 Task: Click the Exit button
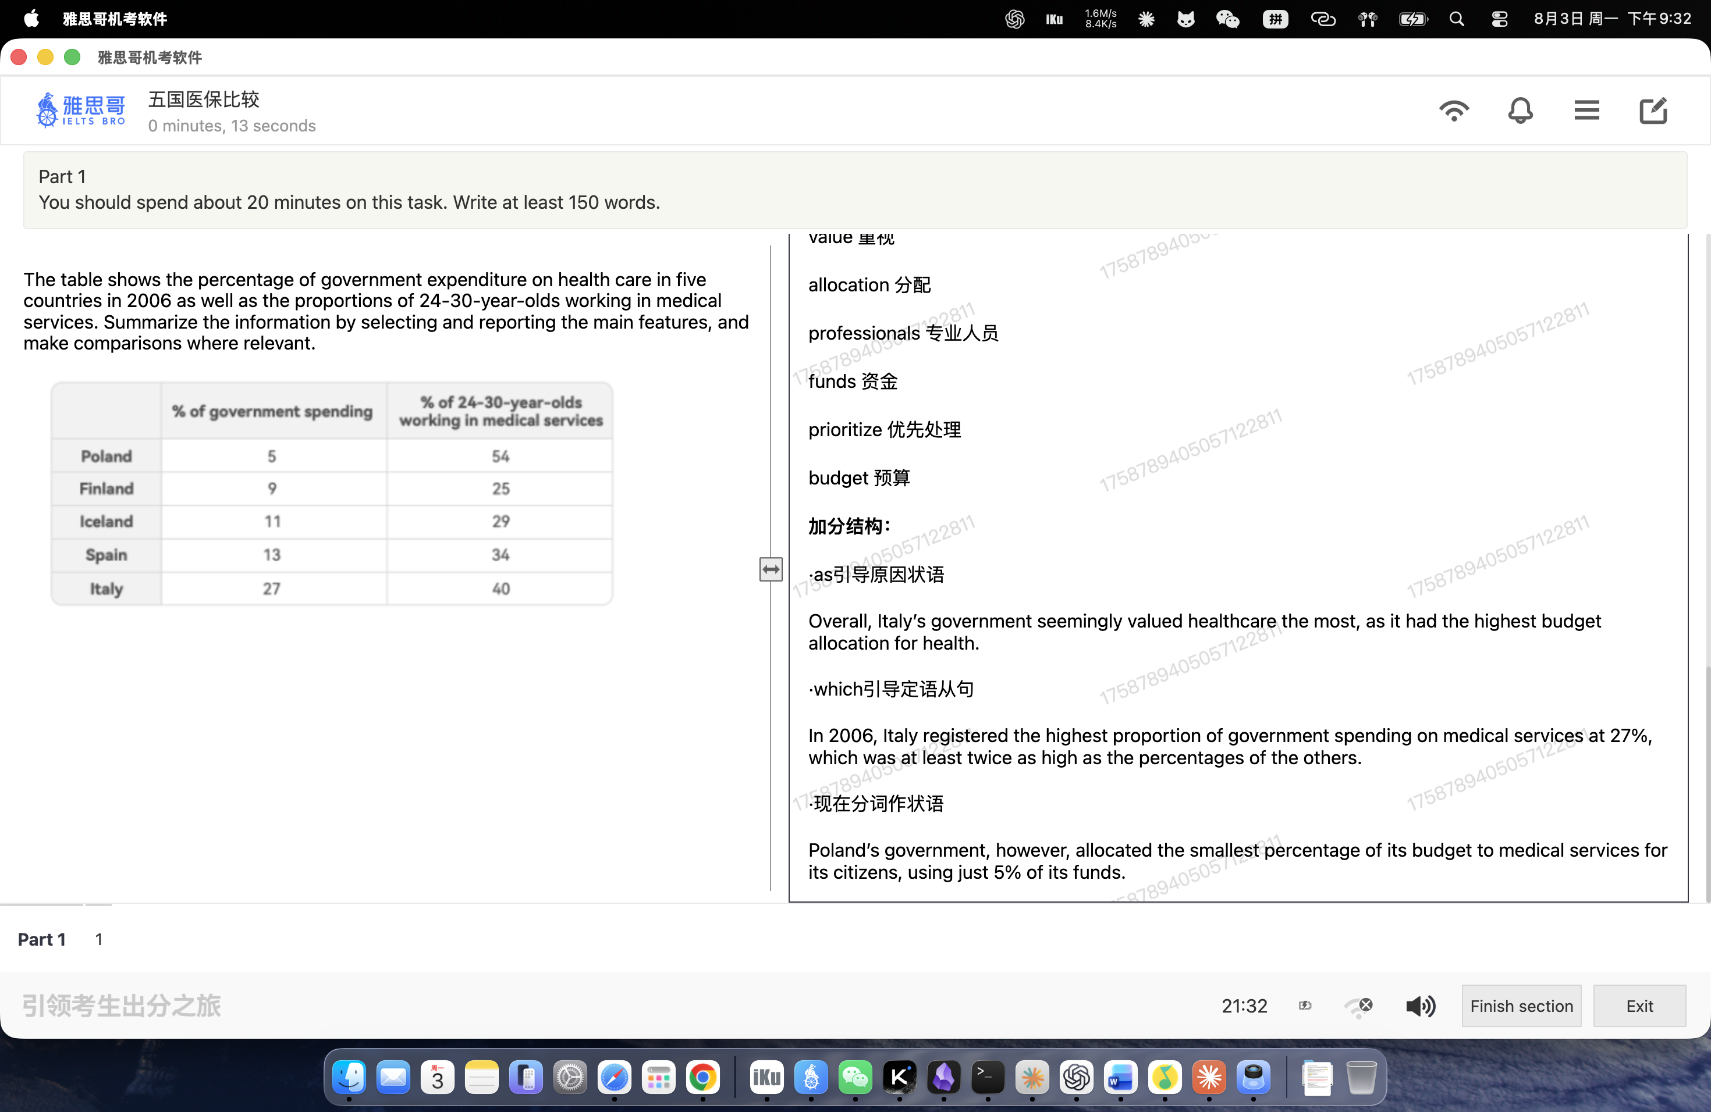coord(1639,1006)
